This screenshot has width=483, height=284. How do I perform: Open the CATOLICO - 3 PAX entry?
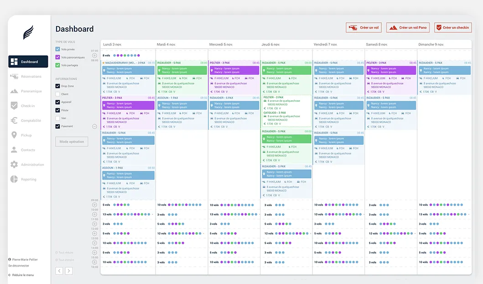[x=275, y=113]
